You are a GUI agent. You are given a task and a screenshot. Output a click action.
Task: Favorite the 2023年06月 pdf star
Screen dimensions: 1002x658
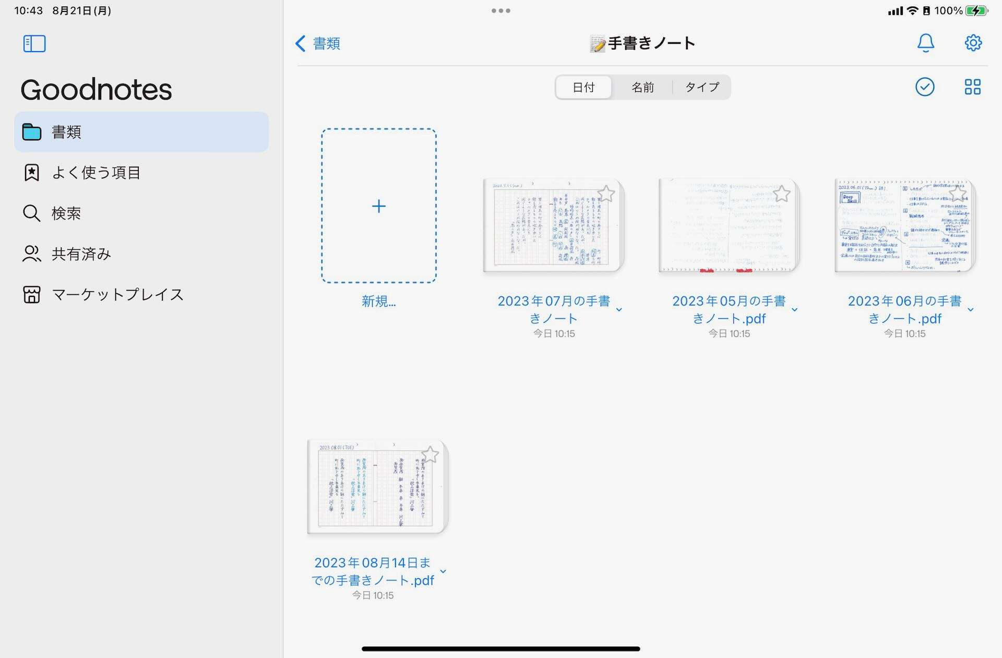(x=957, y=194)
